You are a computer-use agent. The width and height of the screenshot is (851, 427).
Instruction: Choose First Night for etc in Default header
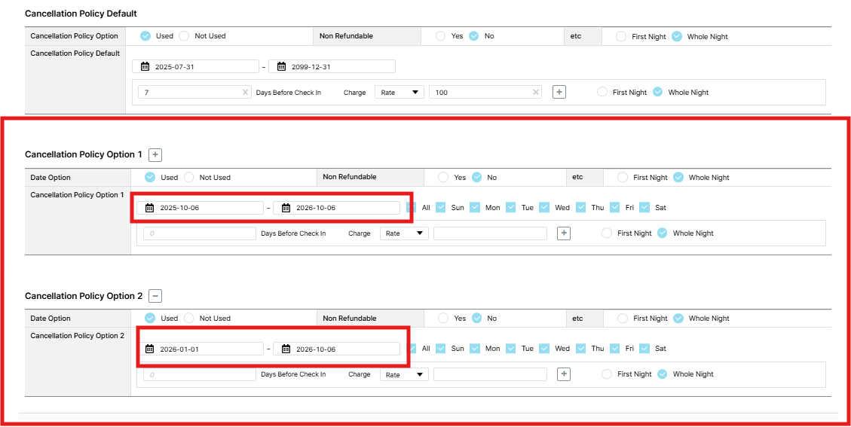pyautogui.click(x=621, y=36)
